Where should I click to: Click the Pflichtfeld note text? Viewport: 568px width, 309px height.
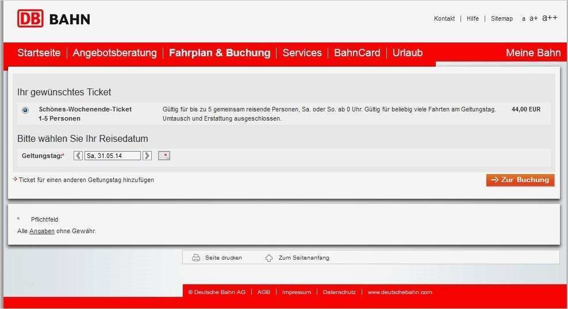coord(45,219)
